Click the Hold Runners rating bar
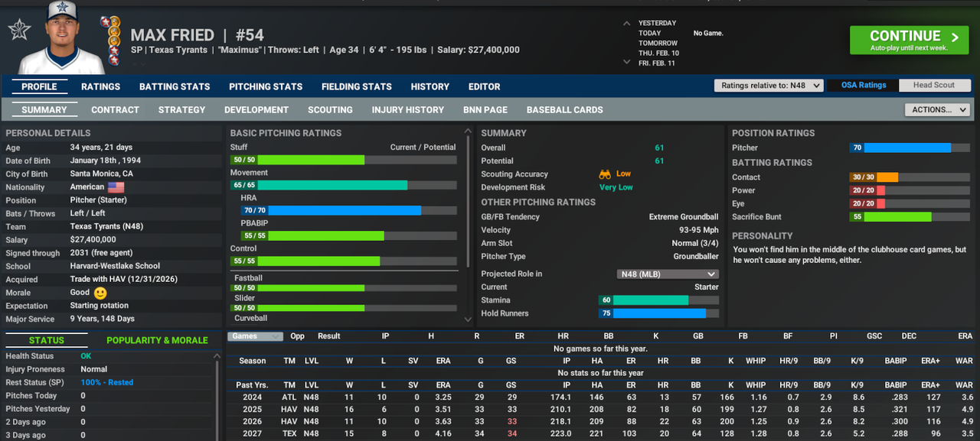 pyautogui.click(x=658, y=313)
